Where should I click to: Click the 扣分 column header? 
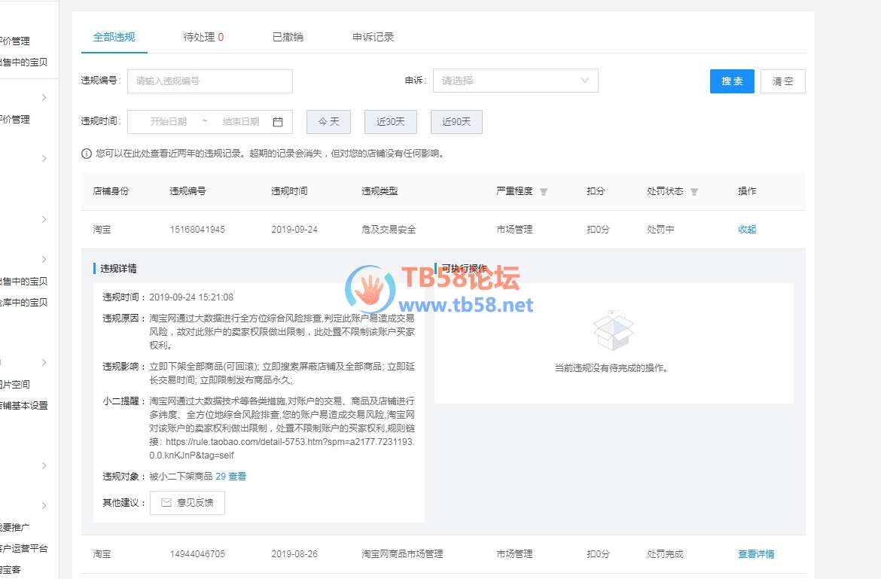[596, 191]
